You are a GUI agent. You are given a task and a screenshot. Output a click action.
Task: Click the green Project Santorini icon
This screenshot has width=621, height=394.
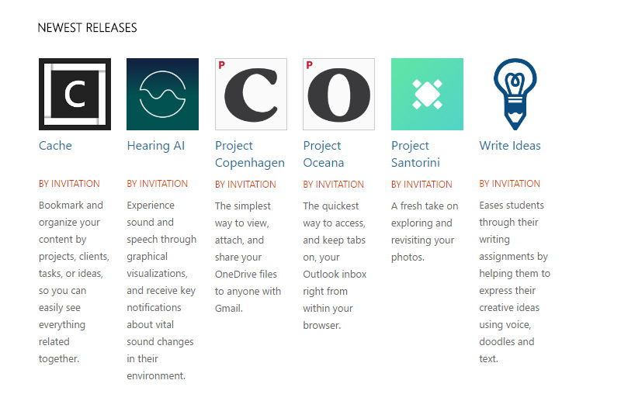pyautogui.click(x=427, y=94)
